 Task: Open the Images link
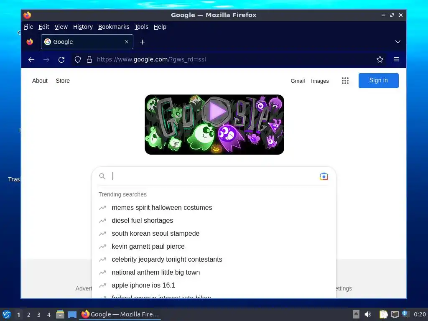pos(320,81)
